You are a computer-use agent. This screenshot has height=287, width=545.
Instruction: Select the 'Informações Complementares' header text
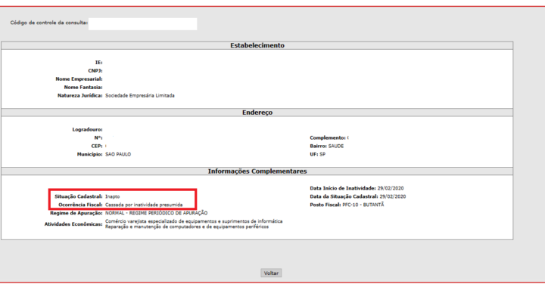pyautogui.click(x=257, y=171)
